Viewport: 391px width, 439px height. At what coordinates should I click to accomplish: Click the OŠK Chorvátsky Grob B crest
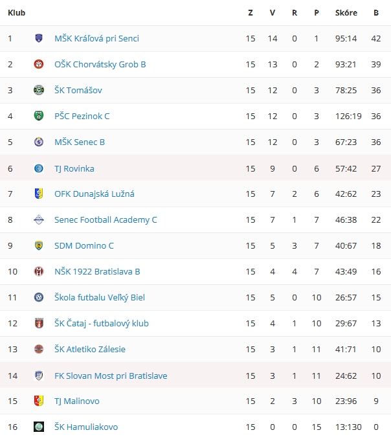tap(39, 64)
